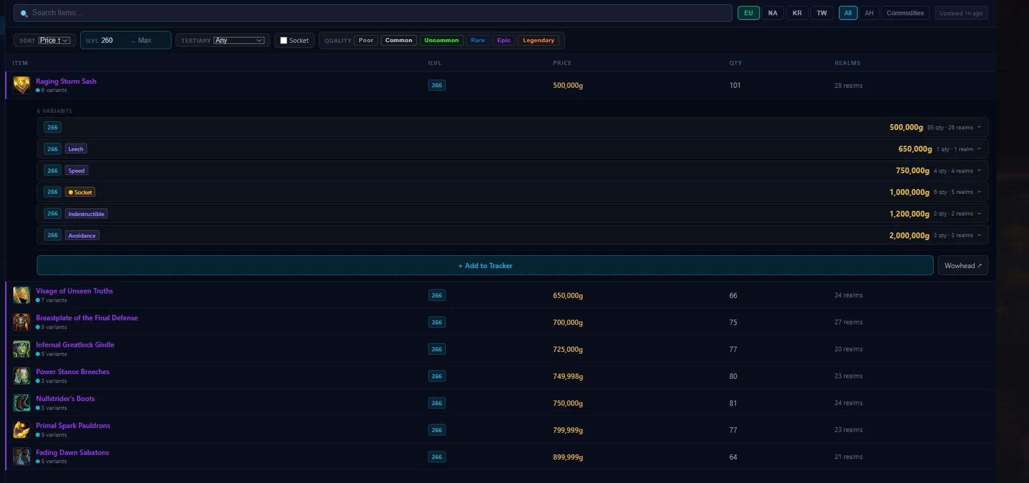Click the Primal Spark Pauldrons icon
The width and height of the screenshot is (1029, 483).
pyautogui.click(x=22, y=430)
